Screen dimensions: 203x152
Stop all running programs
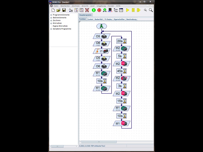[x=99, y=10]
